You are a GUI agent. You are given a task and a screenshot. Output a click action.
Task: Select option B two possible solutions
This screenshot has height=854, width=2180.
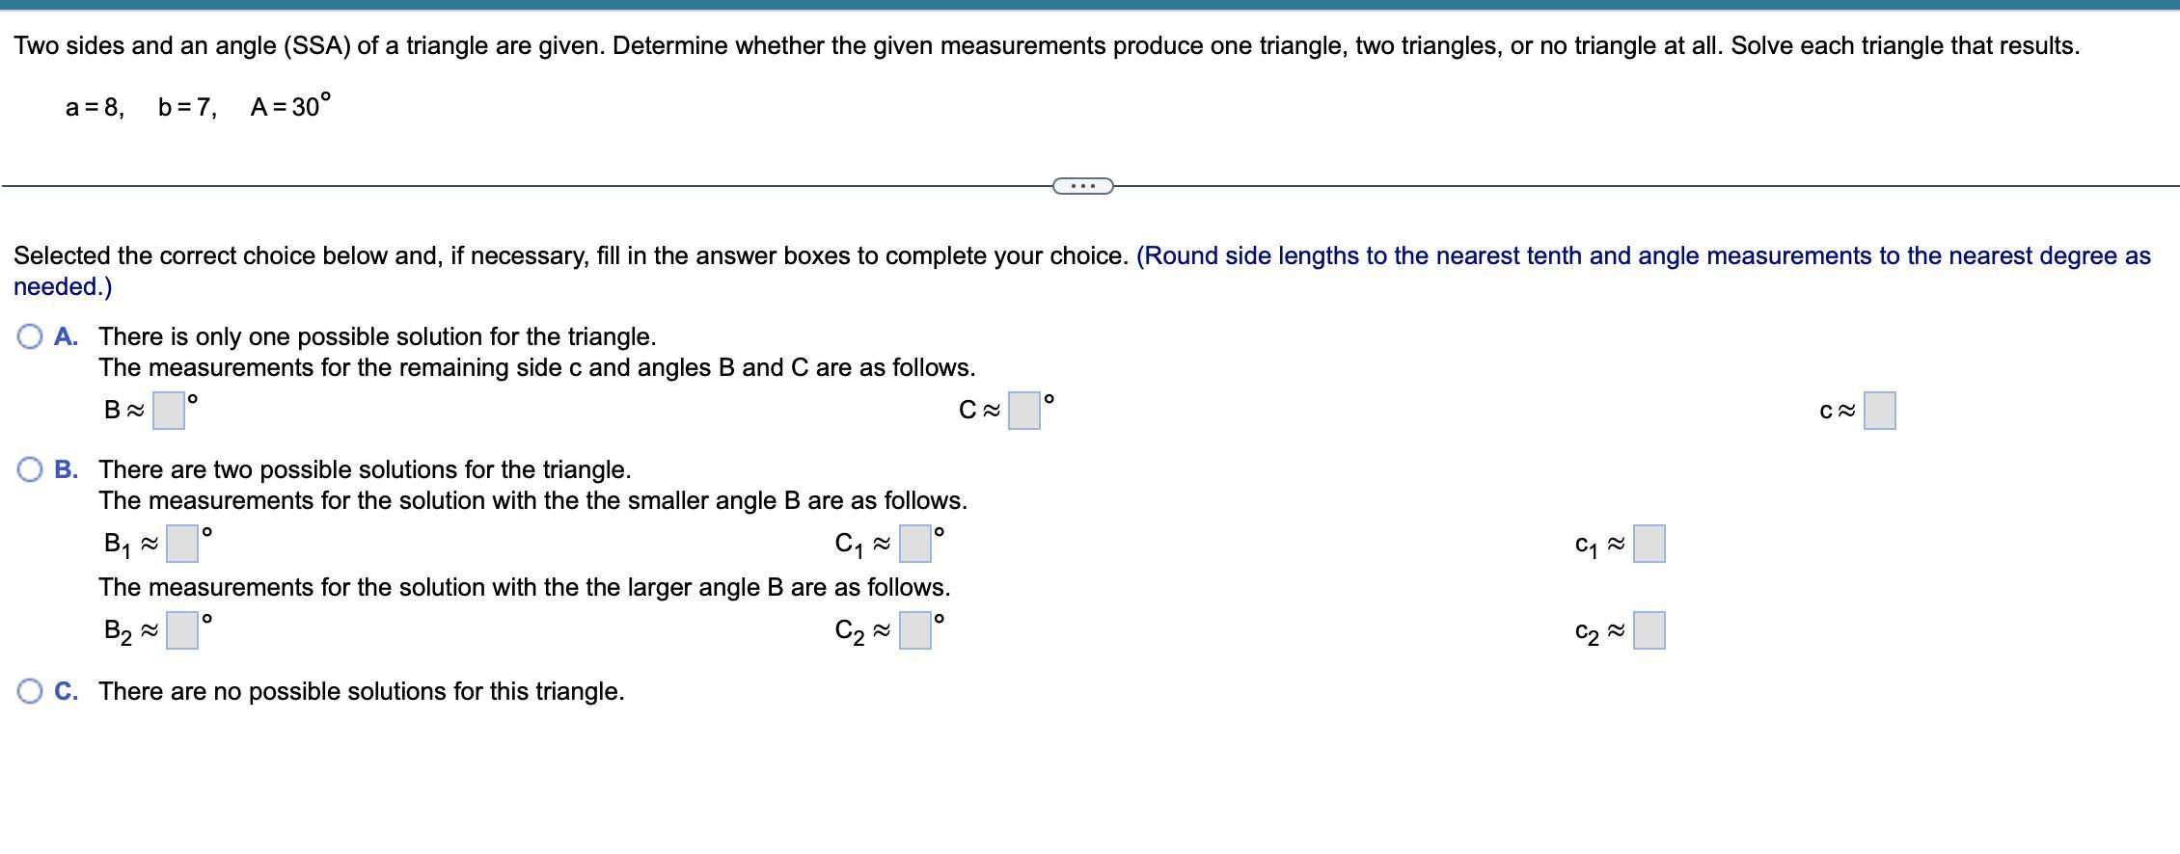30,469
